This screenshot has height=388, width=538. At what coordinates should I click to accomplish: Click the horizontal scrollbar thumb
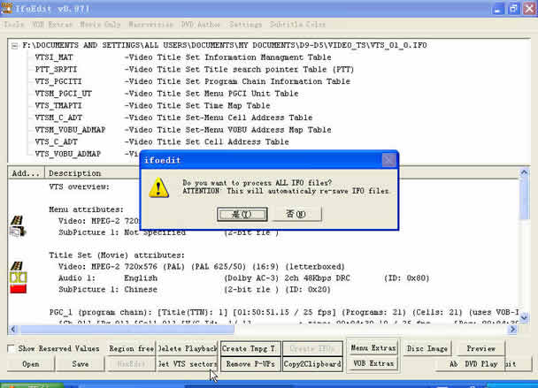127,330
